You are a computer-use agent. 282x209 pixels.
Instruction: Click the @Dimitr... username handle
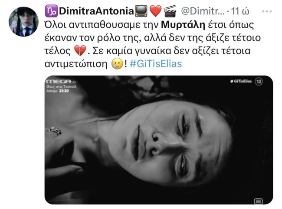click(203, 11)
